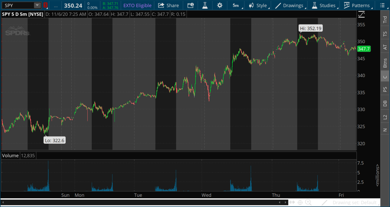Switch to the AT sidebar tab
Screen dimensions: 390x207
point(385,47)
